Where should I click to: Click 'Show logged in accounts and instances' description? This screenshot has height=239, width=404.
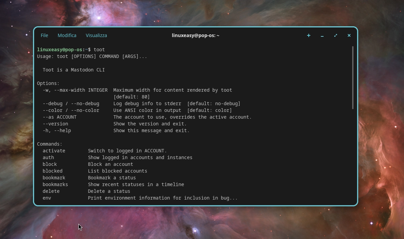pos(140,157)
